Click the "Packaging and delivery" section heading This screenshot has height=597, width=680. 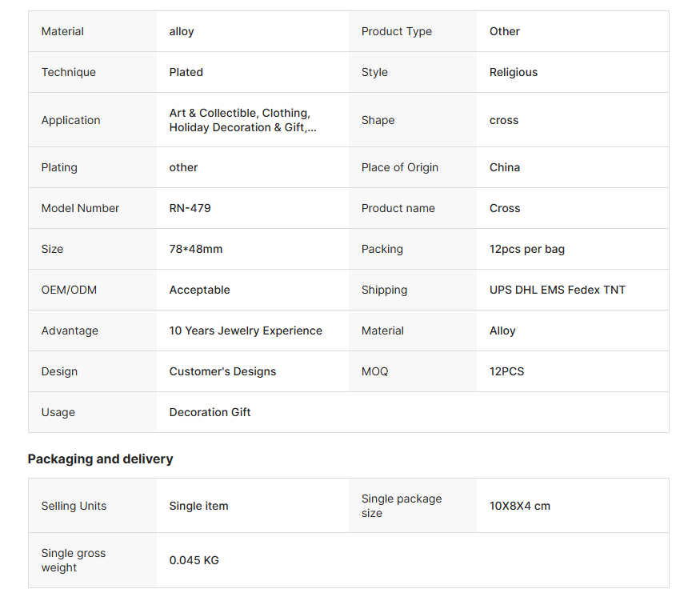100,459
